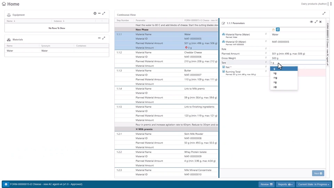Screen dimensions: 334x188
Task: Click the vertical FORM-00000015 side tab
Action: 328,44
